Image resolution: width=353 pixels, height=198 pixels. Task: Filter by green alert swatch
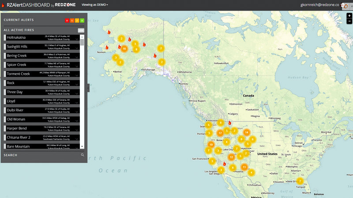(82, 20)
